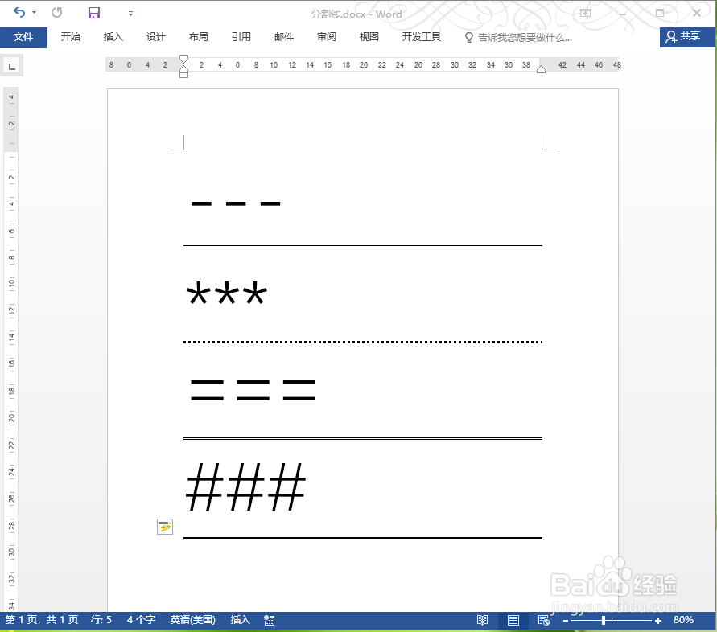Open the Quick Access Toolbar customize dropdown

pyautogui.click(x=130, y=13)
